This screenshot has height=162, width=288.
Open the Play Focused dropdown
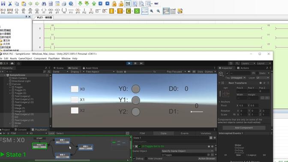176,72
